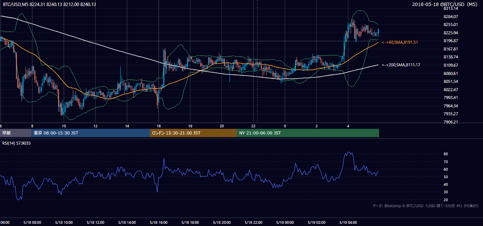Click the RSI 30 level label
The width and height of the screenshot is (483, 226).
click(x=446, y=192)
